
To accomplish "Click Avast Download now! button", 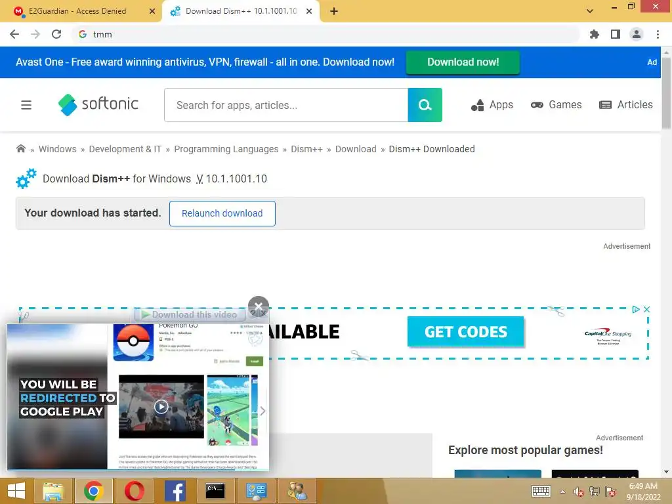I will [463, 62].
